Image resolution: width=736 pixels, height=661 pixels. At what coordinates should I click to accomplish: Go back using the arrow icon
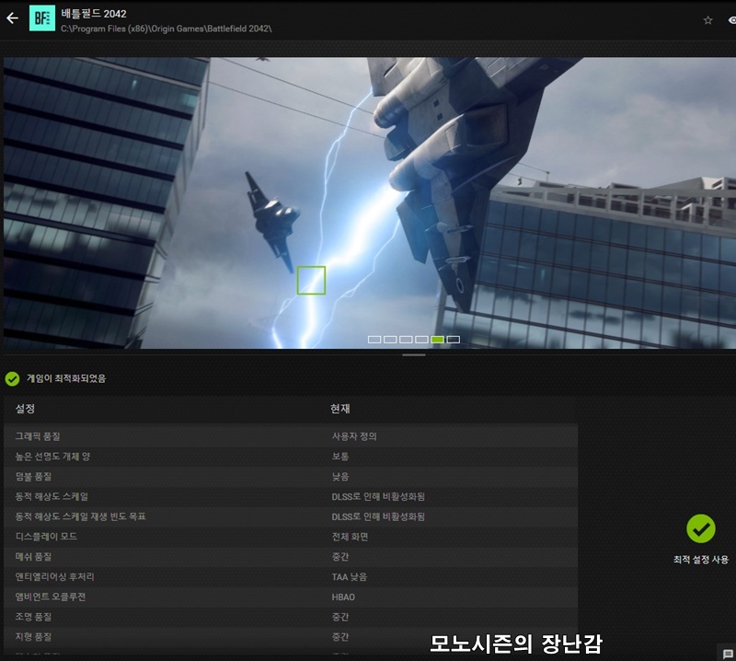pyautogui.click(x=12, y=18)
